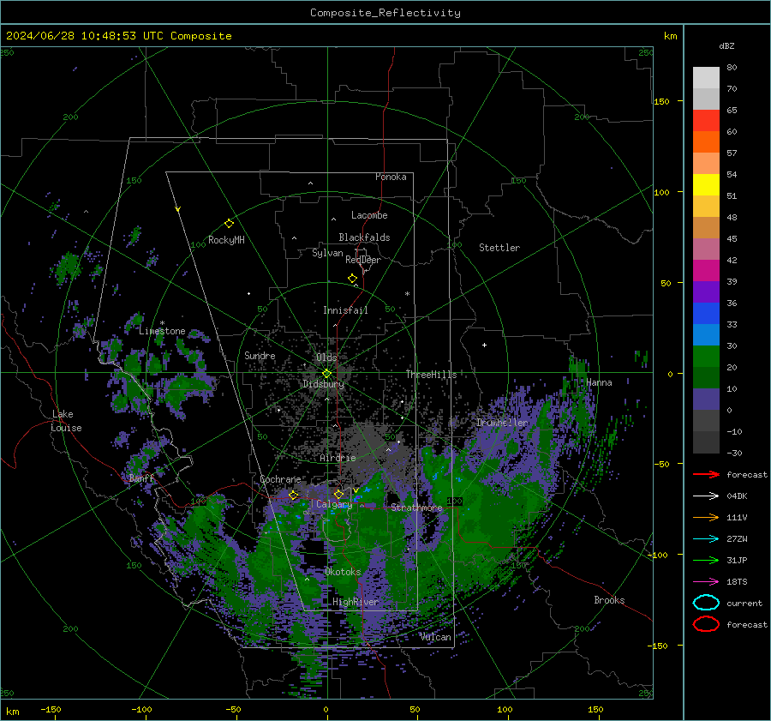Click the white 04DK arrow icon
Screen dimensions: 771x721
706,496
